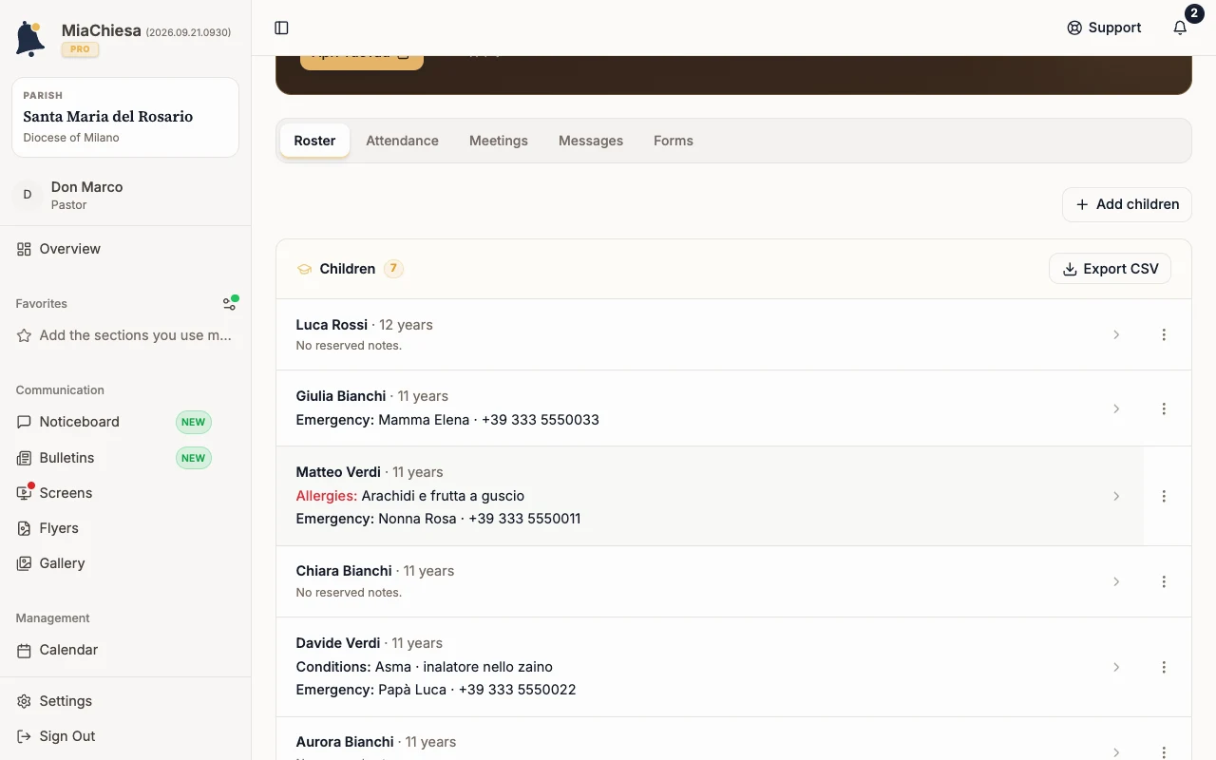Click the MiaChiesa bell logo
The image size is (1216, 760).
coord(30,39)
